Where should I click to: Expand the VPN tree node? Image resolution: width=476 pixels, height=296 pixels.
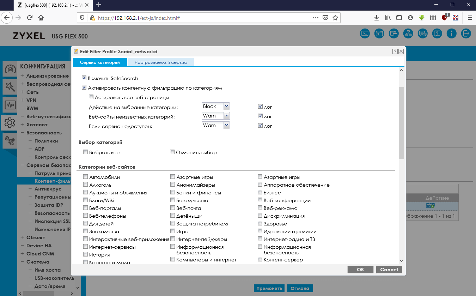coord(22,100)
